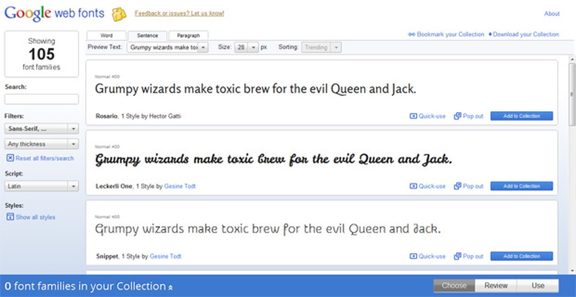Add Snippet to Collection
The image size is (576, 297).
522,256
